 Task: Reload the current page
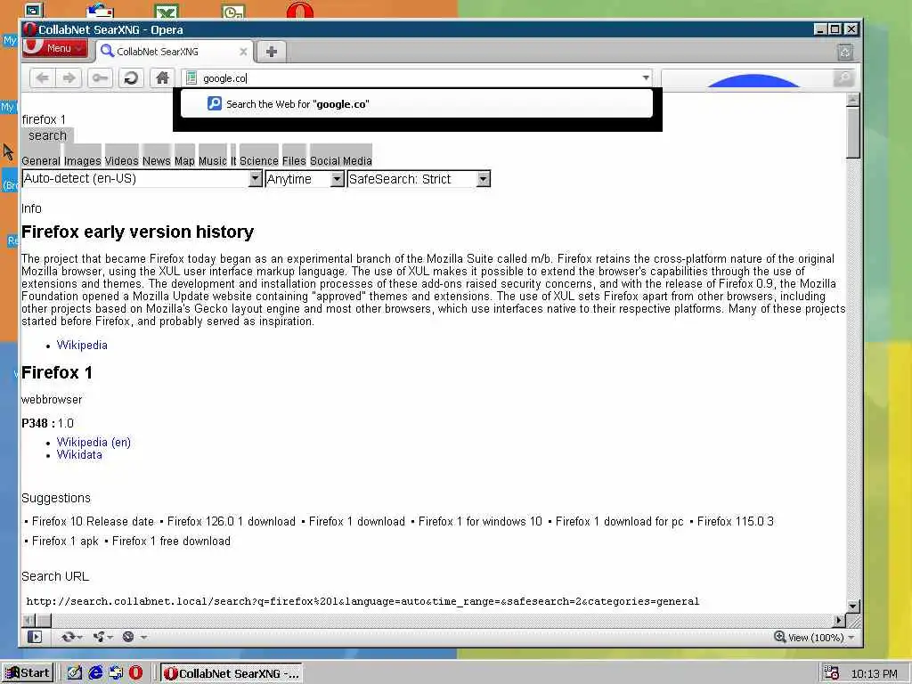[131, 78]
